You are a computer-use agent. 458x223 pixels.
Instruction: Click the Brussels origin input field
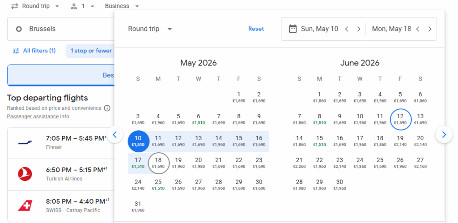pos(60,29)
